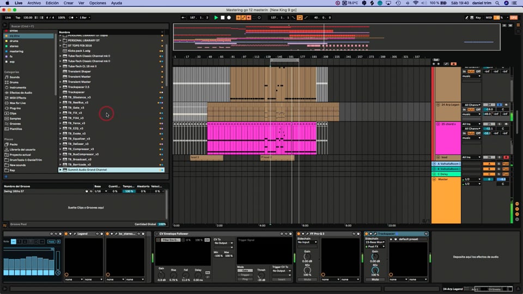The width and height of the screenshot is (523, 294).
Task: Select the TB_Equalizer_v3 preset
Action: click(x=78, y=139)
